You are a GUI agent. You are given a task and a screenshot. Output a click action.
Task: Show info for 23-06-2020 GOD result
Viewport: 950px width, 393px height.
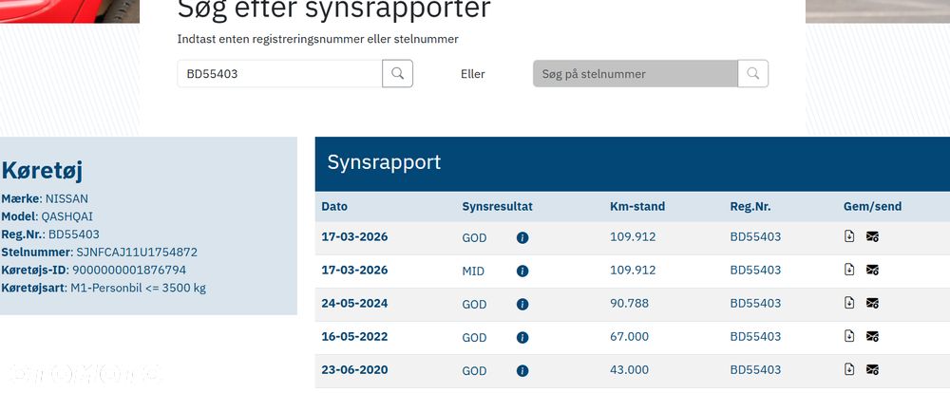point(522,370)
